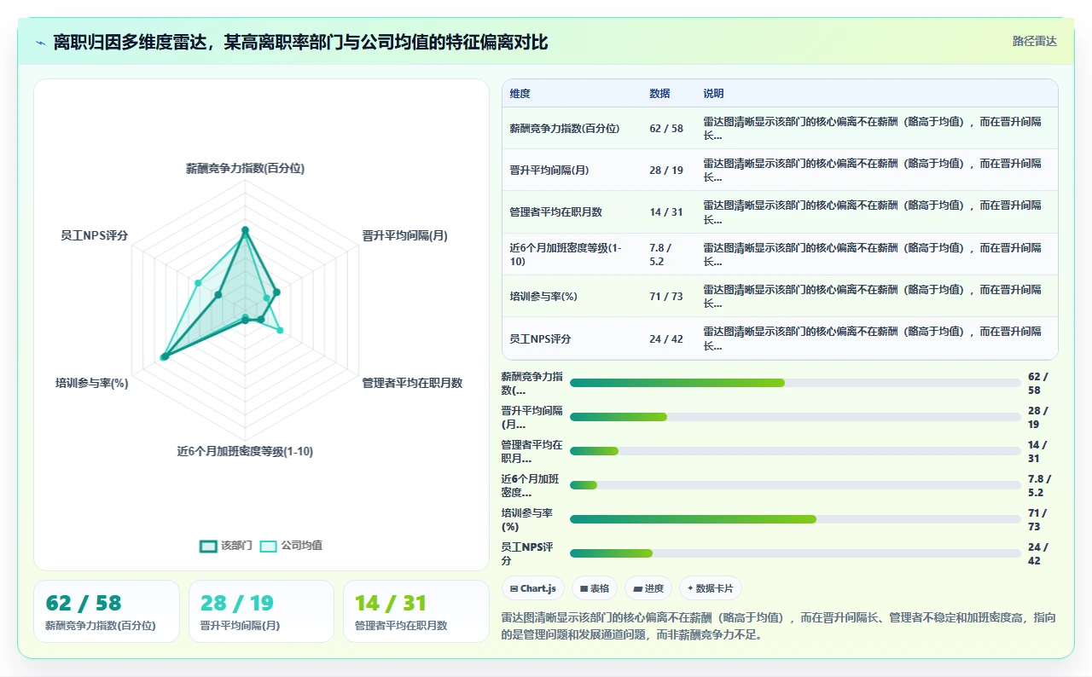
Task: Click the 员工NPS评分 progress bar
Action: (x=795, y=553)
